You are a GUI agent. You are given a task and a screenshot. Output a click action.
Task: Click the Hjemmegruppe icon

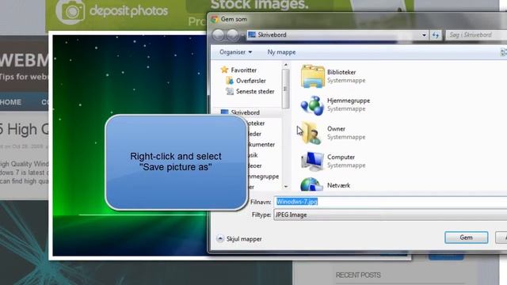point(312,105)
